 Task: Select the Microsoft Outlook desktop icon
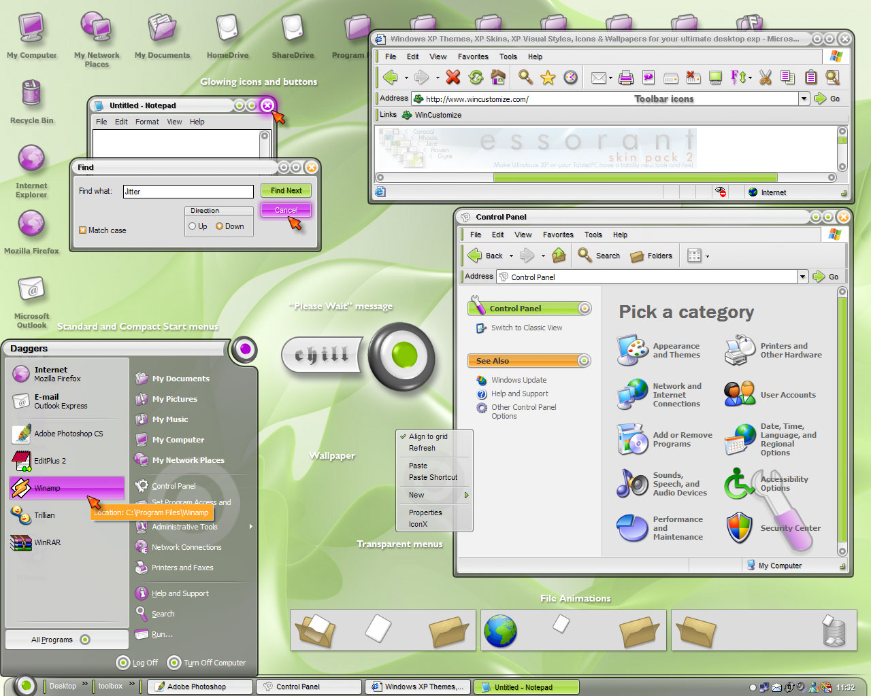point(31,302)
